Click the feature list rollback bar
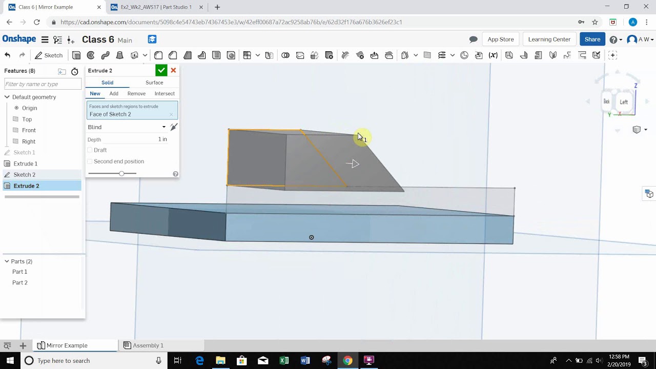This screenshot has width=656, height=369. pos(42,197)
